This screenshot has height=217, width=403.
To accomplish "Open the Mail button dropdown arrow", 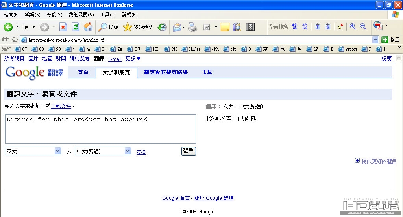I will pos(183,27).
